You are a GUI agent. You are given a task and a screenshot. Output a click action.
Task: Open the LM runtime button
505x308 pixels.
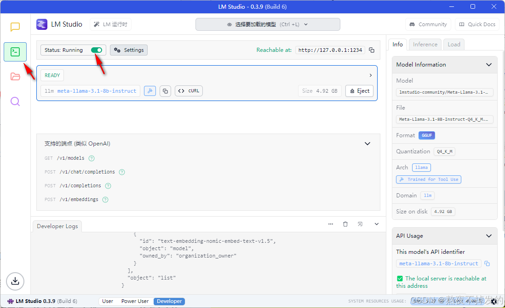pyautogui.click(x=110, y=24)
